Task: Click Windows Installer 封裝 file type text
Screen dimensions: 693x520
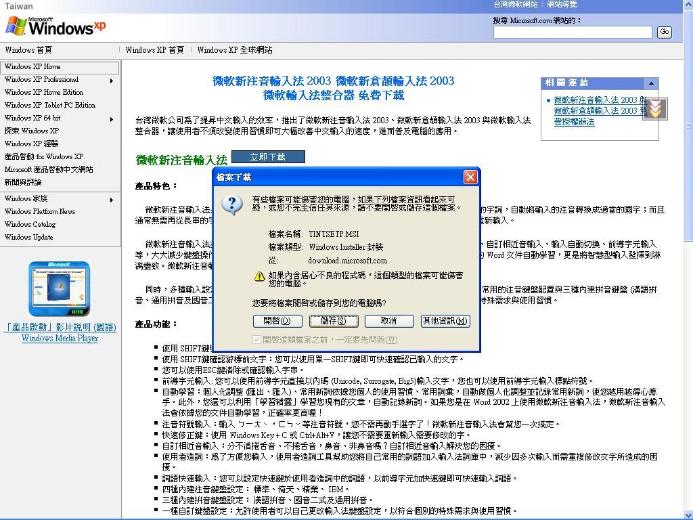Action: pos(346,247)
